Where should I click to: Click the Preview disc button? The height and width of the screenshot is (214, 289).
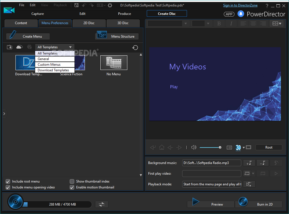[x=211, y=204]
